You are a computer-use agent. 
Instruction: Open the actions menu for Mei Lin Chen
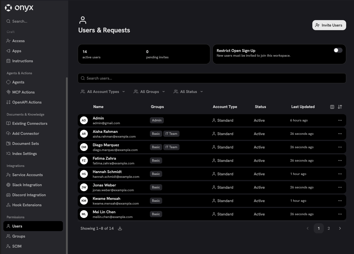point(340,214)
